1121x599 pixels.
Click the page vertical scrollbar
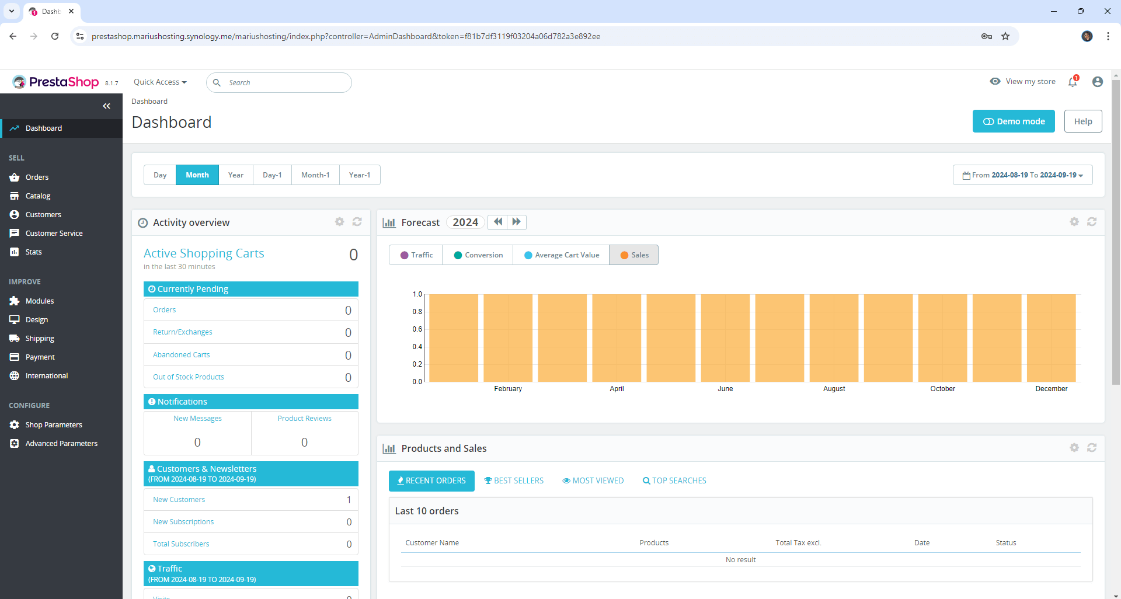(1116, 232)
